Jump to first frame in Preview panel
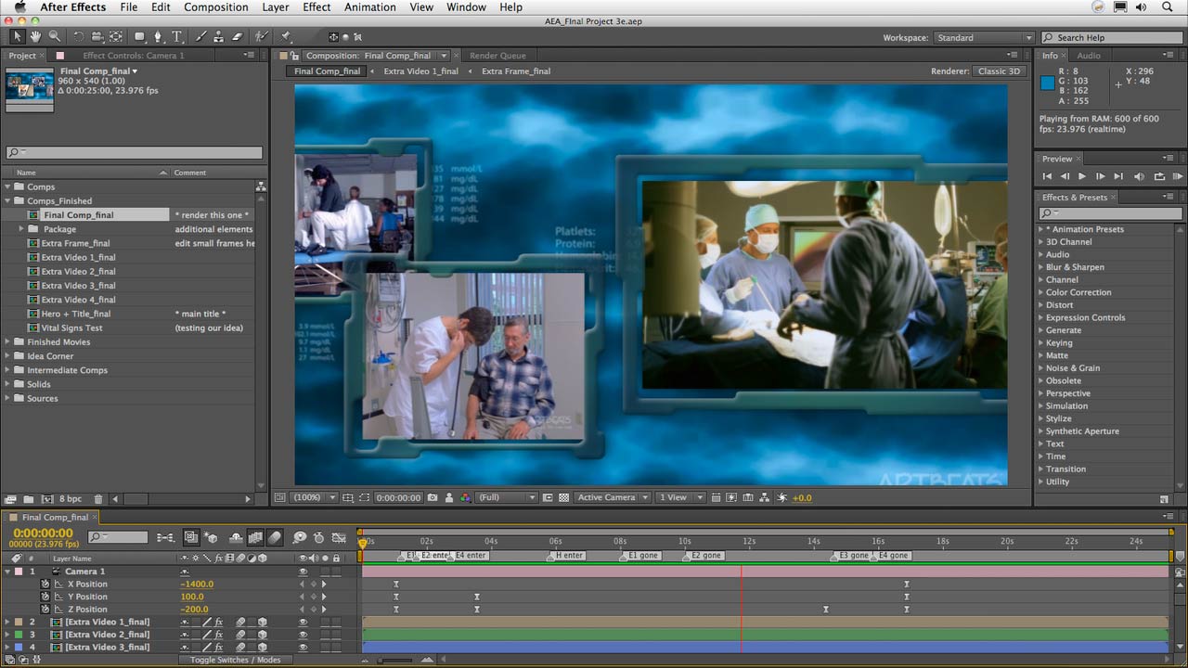 pyautogui.click(x=1047, y=176)
